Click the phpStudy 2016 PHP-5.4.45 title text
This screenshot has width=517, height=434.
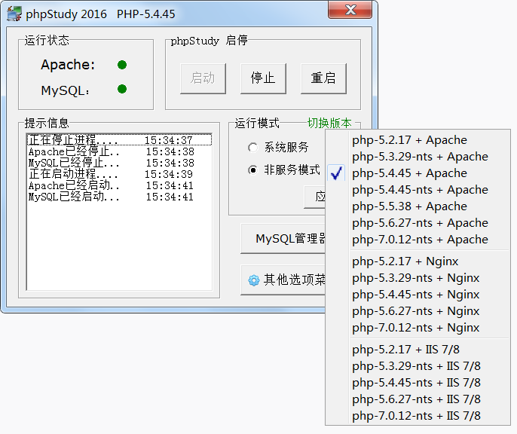(x=100, y=14)
